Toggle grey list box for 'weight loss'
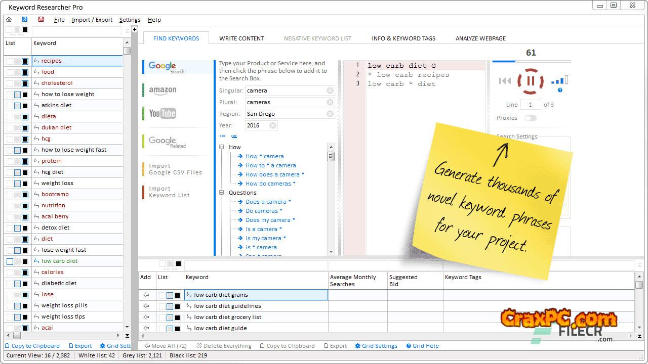648x364 pixels. coord(17,184)
